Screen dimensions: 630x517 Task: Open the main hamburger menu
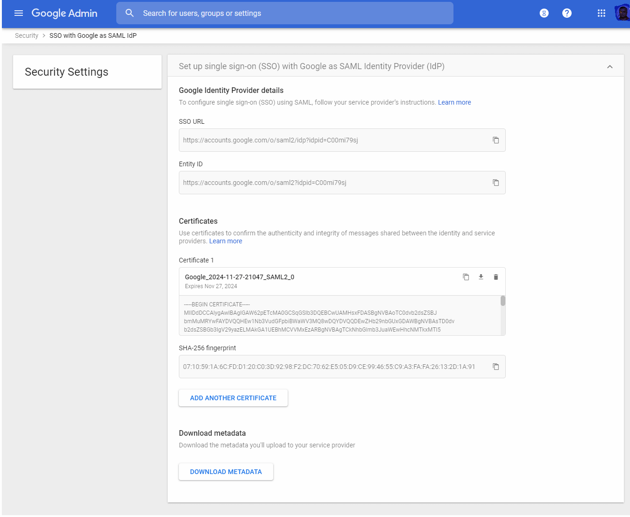tap(19, 13)
